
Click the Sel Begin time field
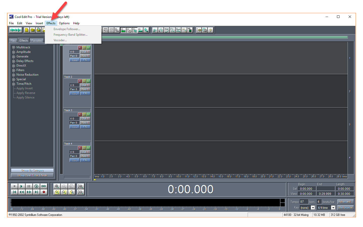307,189
